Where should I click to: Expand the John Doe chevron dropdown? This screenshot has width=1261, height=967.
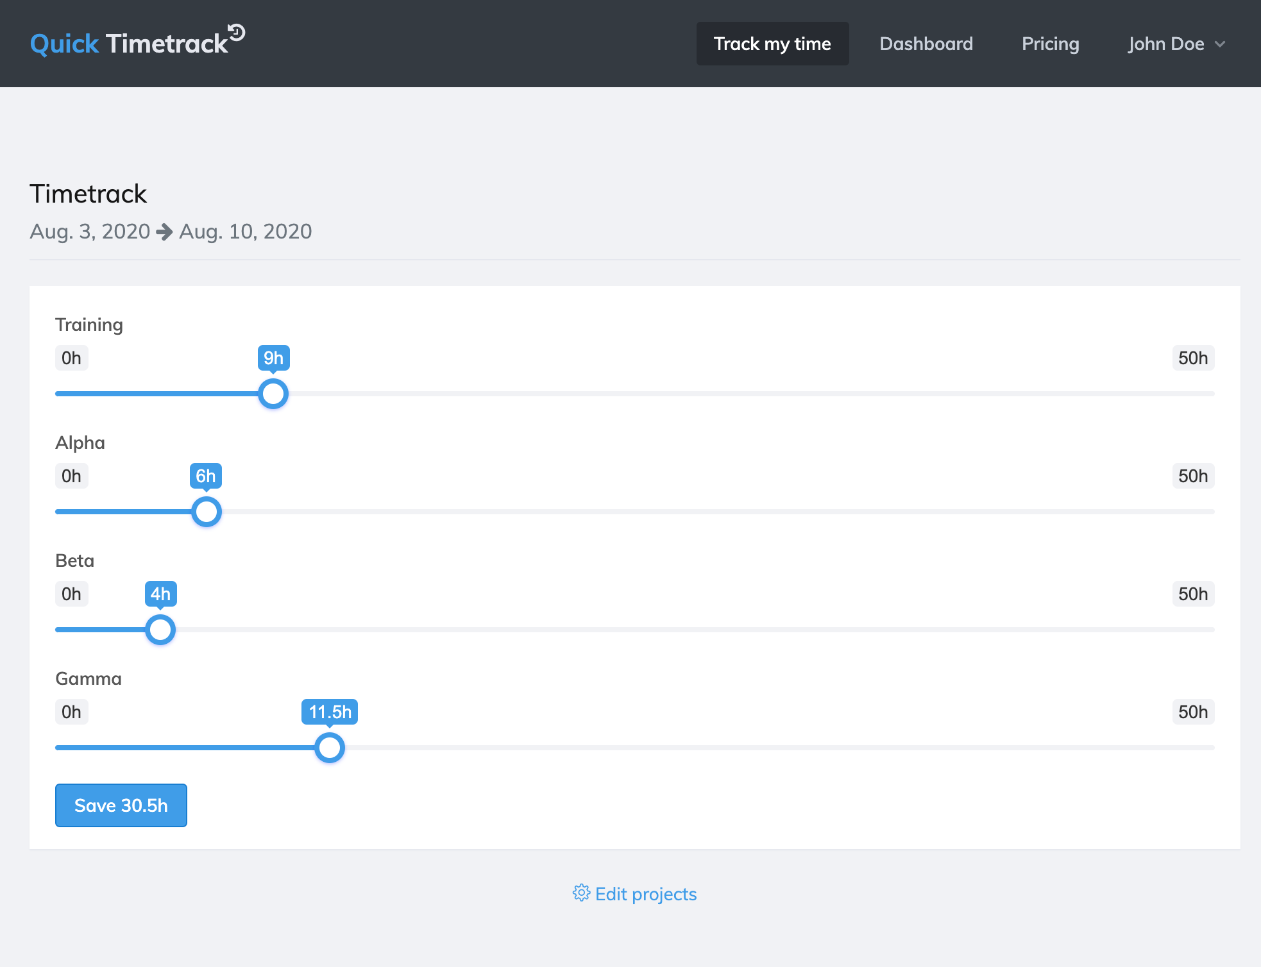coord(1220,44)
